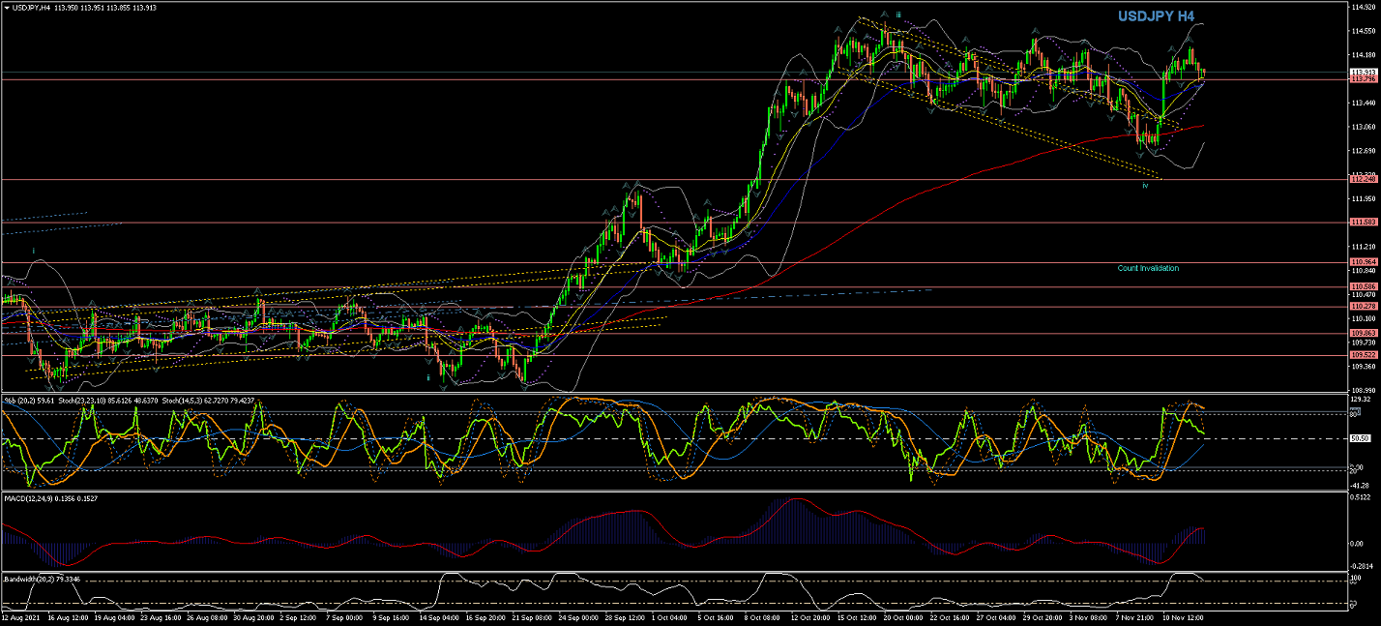The height and width of the screenshot is (626, 1381).
Task: Click the triangle arrow beside USDJPY,H4
Action: [6, 8]
